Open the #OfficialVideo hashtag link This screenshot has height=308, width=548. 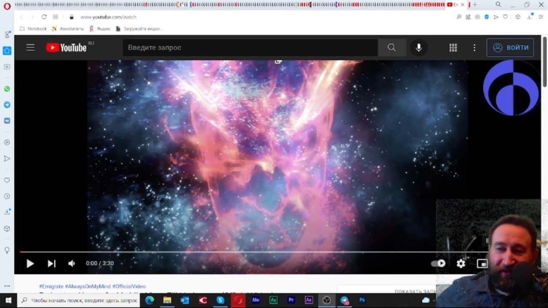pyautogui.click(x=129, y=286)
